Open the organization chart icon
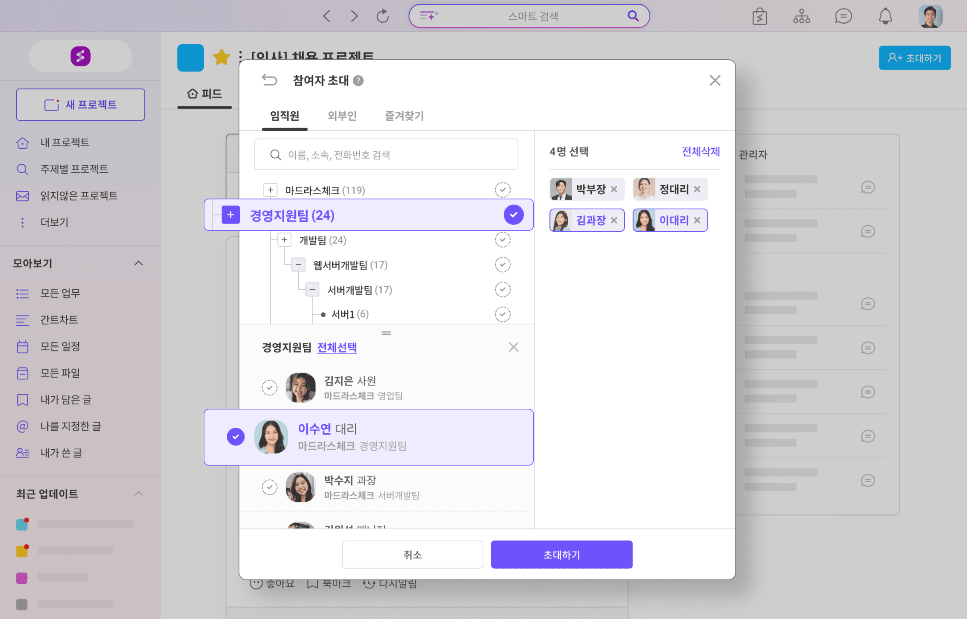 click(802, 17)
